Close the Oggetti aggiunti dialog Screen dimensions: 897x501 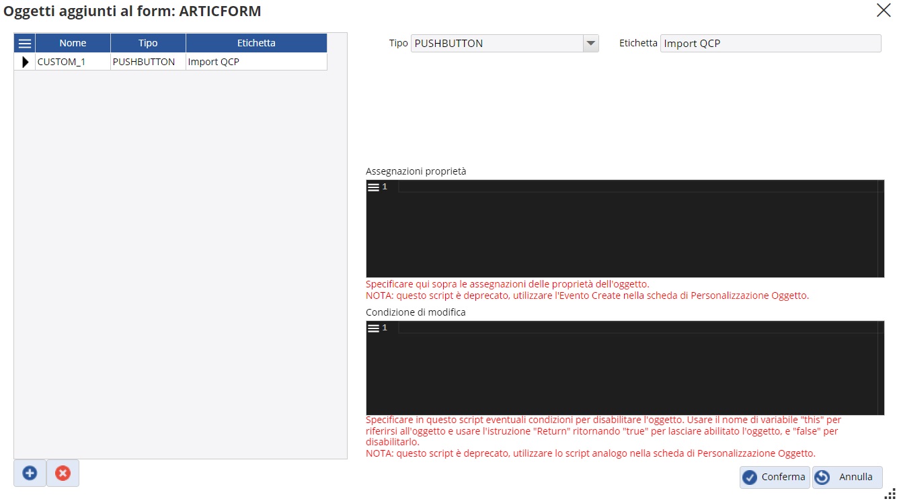[x=883, y=10]
